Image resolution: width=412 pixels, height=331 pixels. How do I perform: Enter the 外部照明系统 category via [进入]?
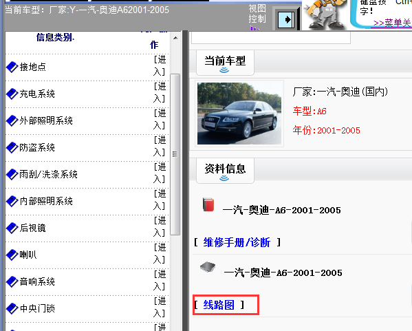(x=160, y=119)
